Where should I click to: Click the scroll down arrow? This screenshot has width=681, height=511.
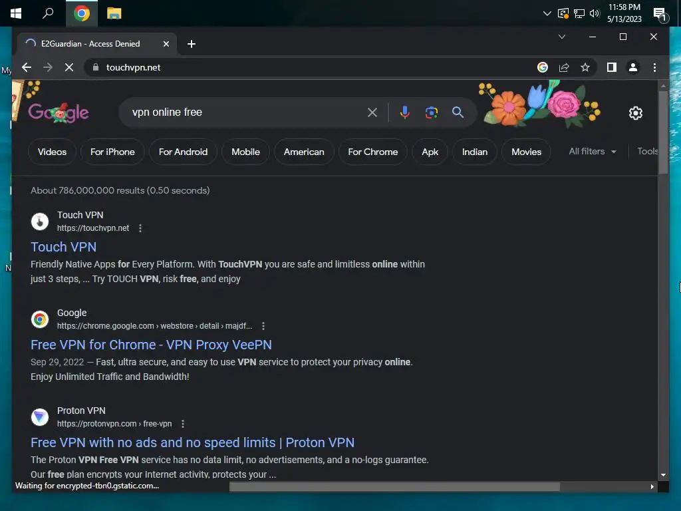click(x=663, y=475)
